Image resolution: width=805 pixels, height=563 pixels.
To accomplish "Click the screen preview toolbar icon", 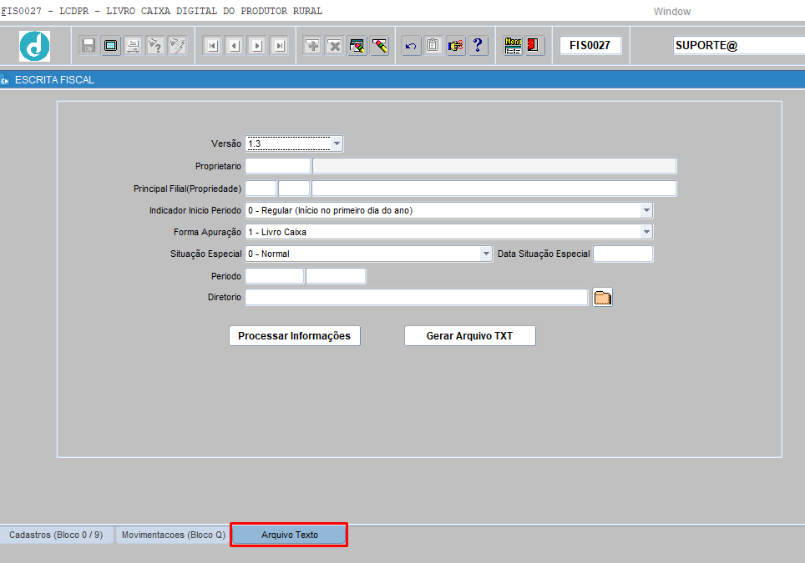I will (x=110, y=46).
